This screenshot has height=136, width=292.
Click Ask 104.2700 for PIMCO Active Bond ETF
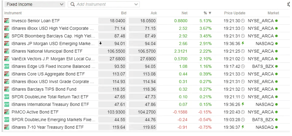pyautogui.click(x=143, y=112)
